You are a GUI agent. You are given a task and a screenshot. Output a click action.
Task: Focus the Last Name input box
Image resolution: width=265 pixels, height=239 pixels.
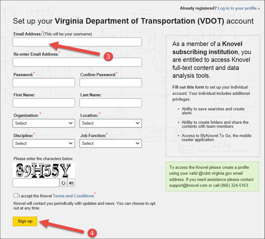[x=110, y=103]
